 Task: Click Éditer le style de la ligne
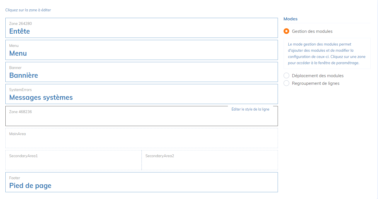tap(250, 109)
